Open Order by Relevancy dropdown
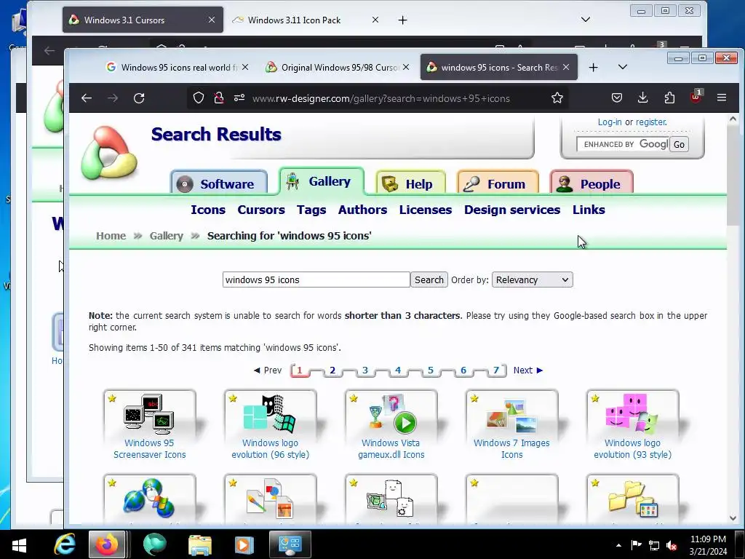This screenshot has width=745, height=559. (532, 279)
